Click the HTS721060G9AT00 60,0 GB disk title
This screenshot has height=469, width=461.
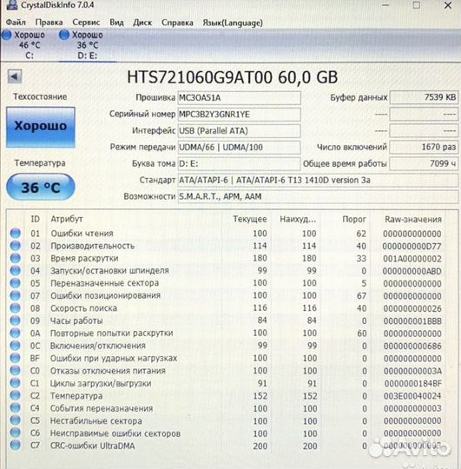click(233, 77)
